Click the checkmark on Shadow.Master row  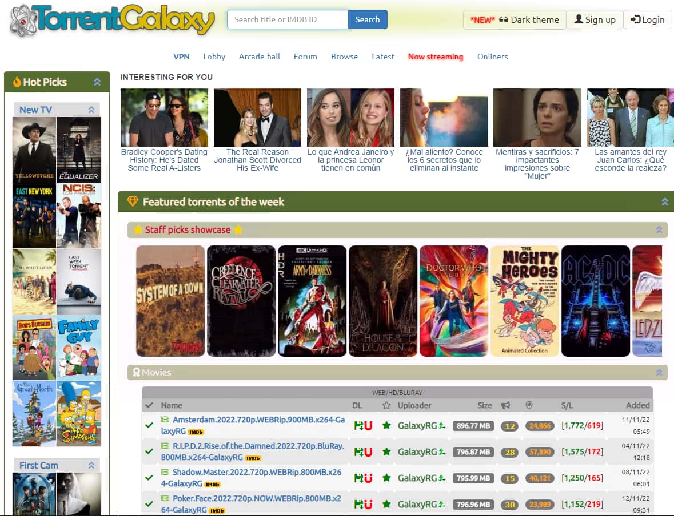(149, 477)
